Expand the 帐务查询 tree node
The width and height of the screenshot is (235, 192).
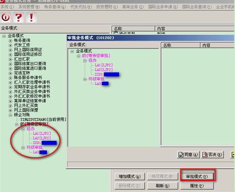pyautogui.click(x=10, y=41)
